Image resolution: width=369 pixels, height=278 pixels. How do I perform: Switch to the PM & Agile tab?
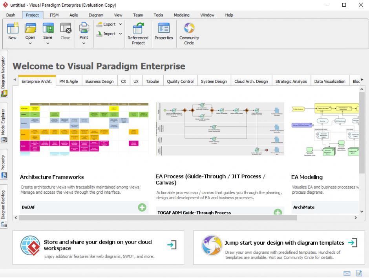(68, 81)
